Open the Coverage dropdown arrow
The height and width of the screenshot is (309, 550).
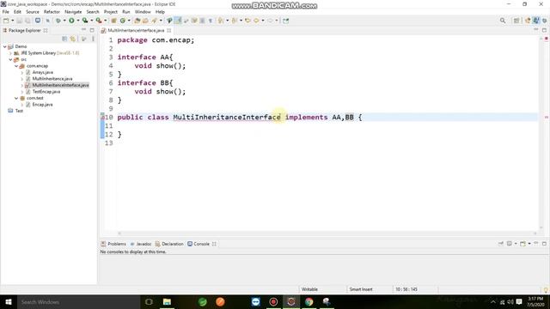pos(92,21)
